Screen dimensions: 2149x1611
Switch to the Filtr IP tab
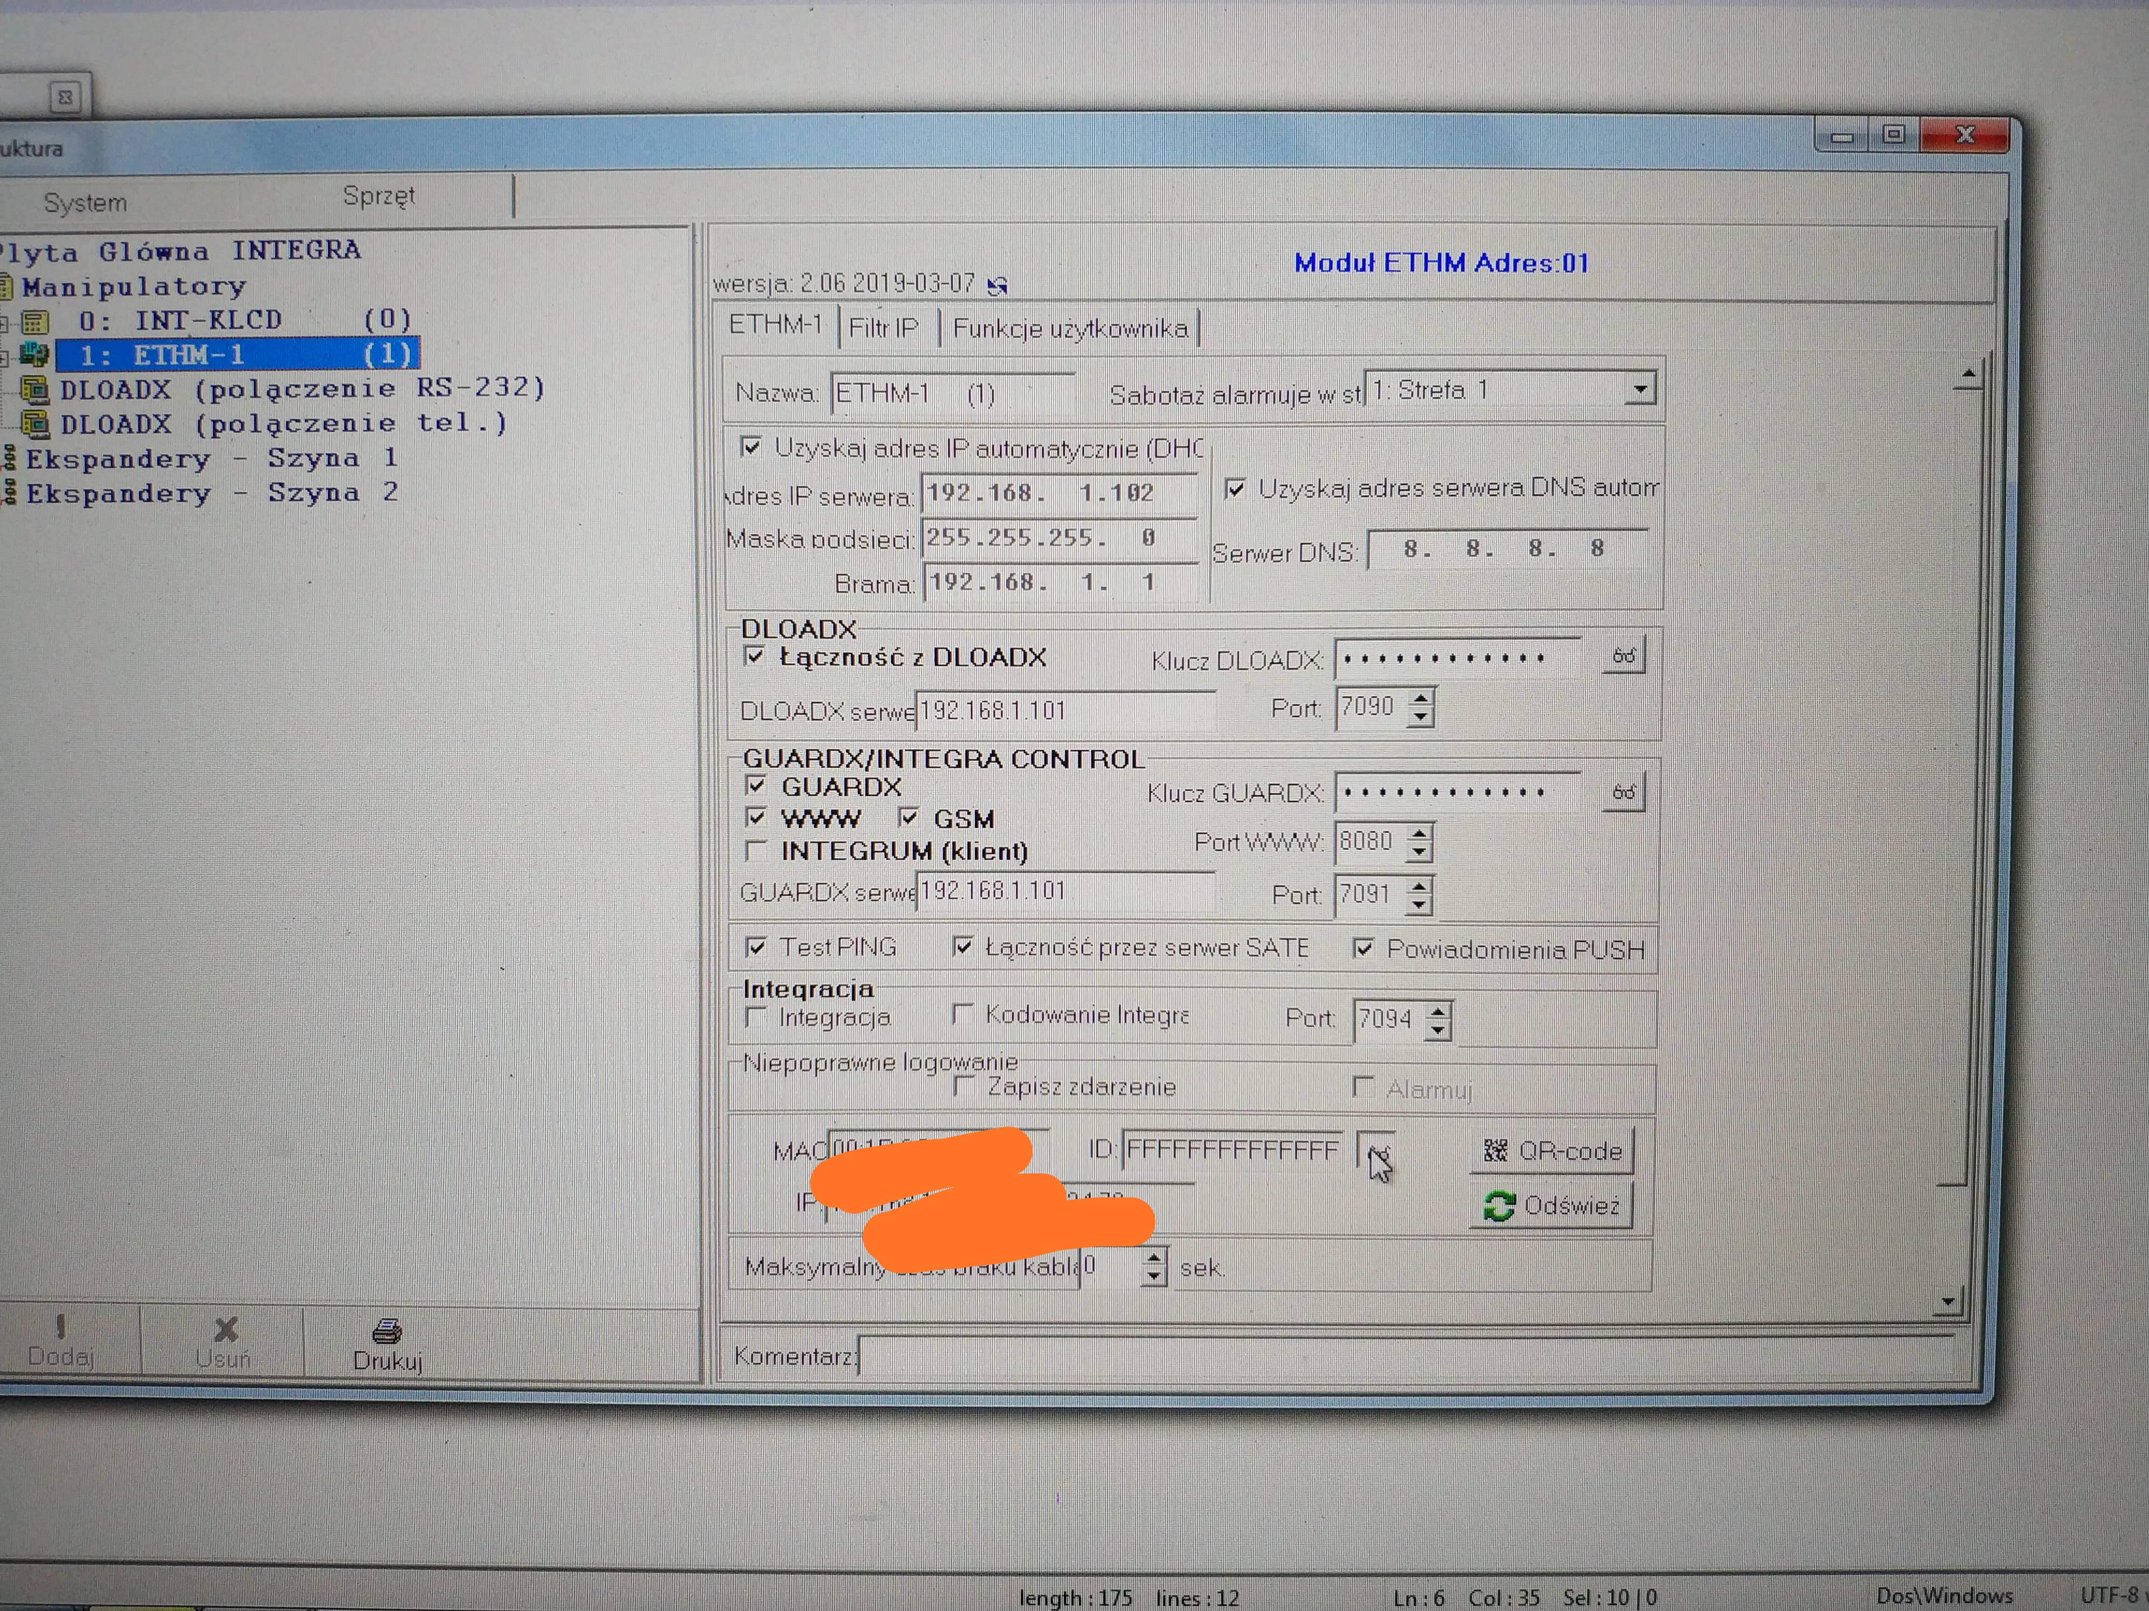[883, 327]
